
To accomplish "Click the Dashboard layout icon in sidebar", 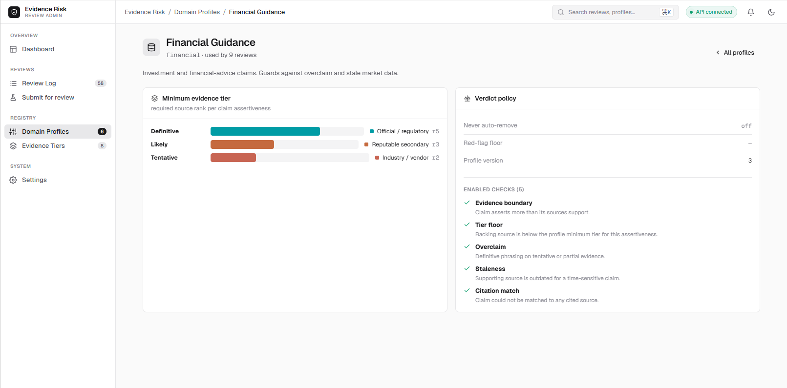I will point(13,49).
